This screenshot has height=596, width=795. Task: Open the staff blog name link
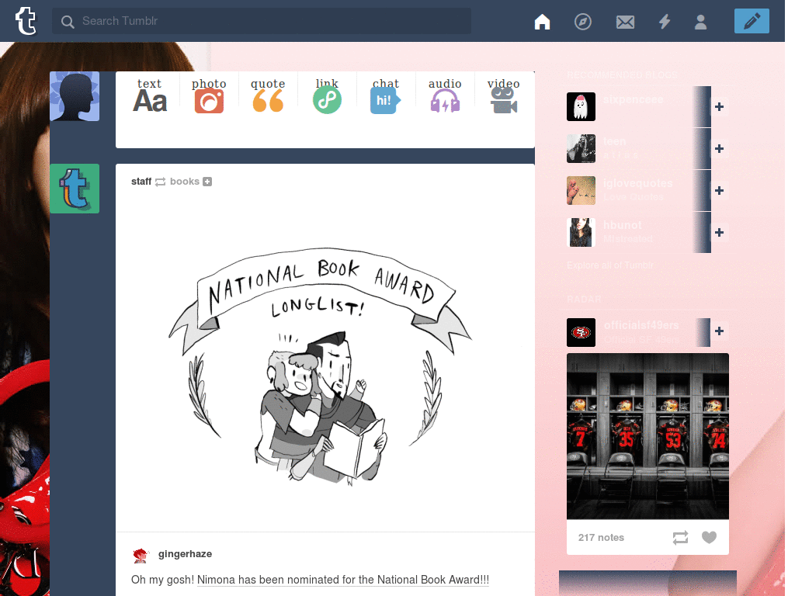[x=141, y=182]
